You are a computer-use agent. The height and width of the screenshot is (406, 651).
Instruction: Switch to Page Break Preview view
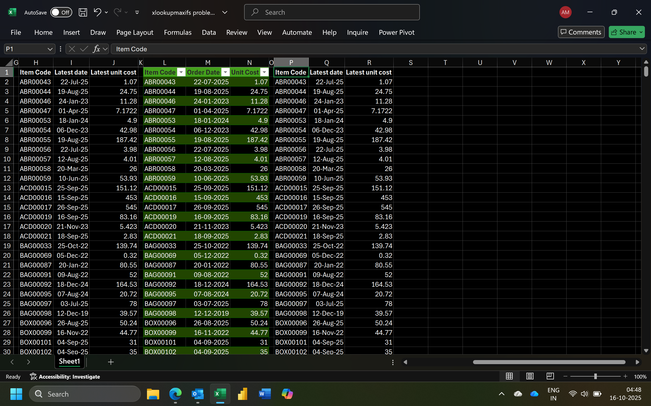[550, 376]
